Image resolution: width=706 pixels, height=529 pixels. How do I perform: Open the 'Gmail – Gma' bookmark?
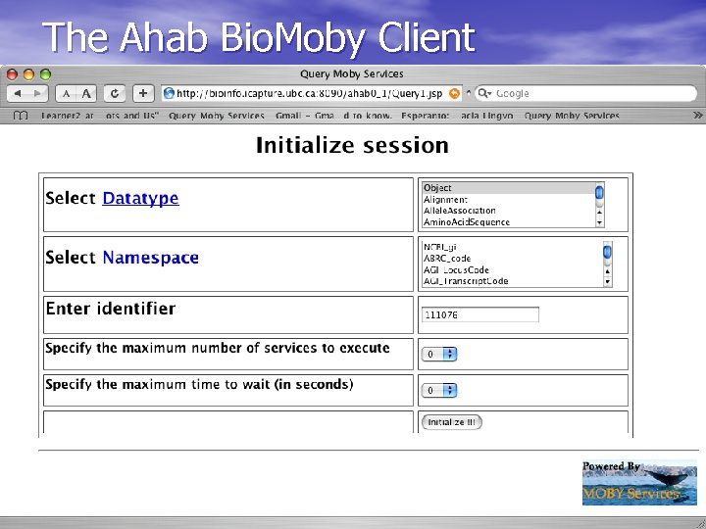click(x=304, y=116)
